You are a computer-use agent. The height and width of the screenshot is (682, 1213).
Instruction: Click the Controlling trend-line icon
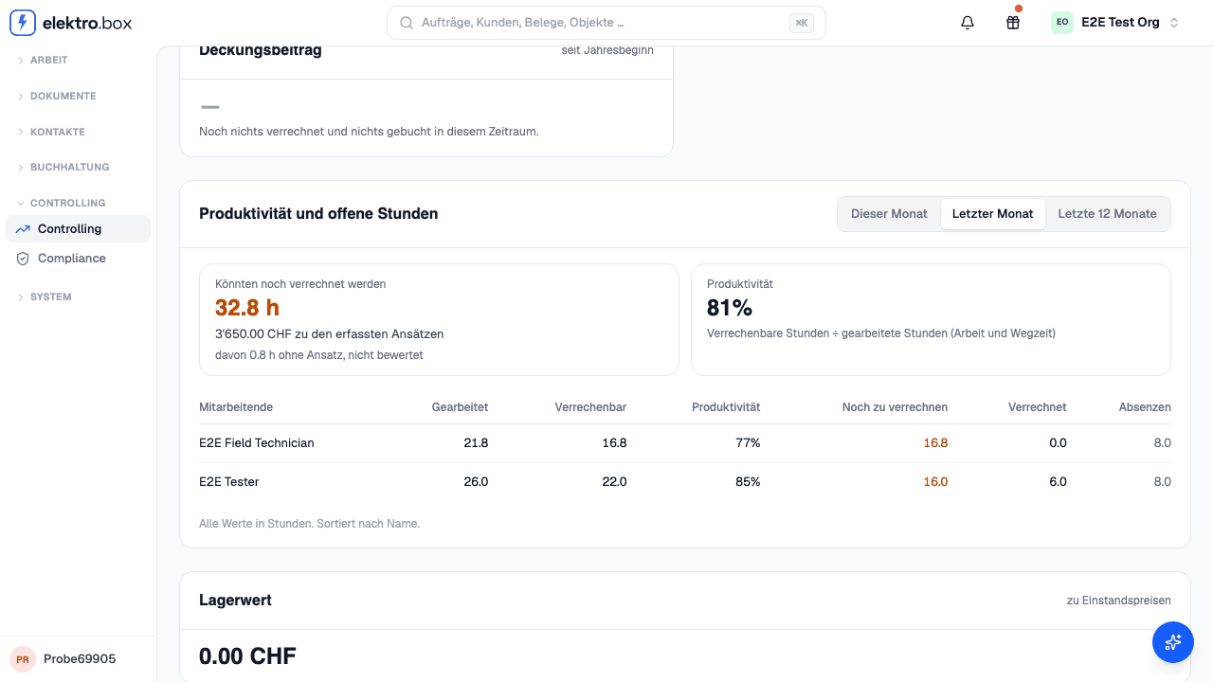coord(23,229)
